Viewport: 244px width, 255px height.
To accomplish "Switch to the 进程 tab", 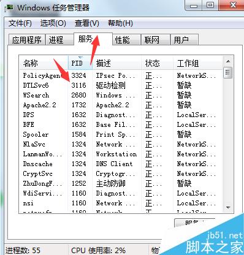I will 59,40.
